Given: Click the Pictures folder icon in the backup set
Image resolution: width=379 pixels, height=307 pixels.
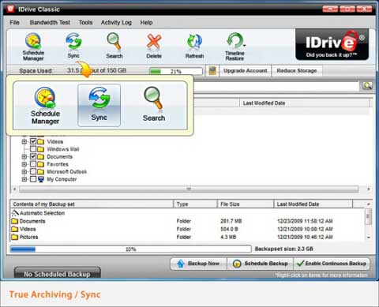Looking at the screenshot, I should point(15,237).
